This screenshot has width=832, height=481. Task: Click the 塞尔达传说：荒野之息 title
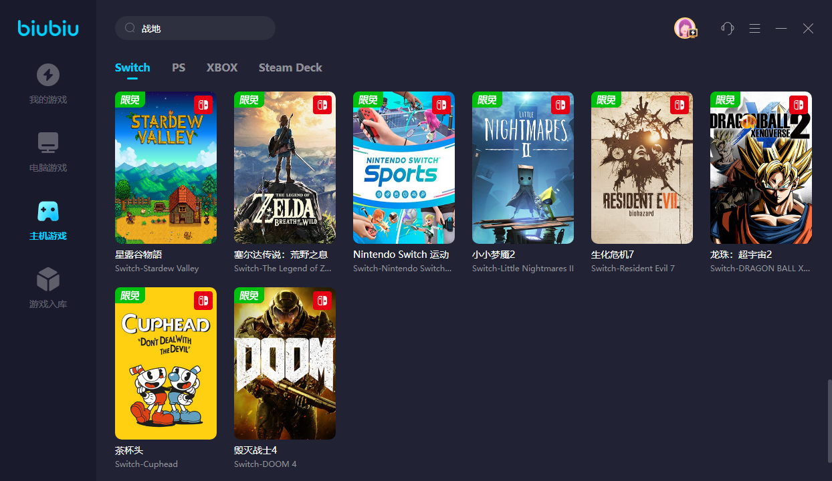coord(281,255)
